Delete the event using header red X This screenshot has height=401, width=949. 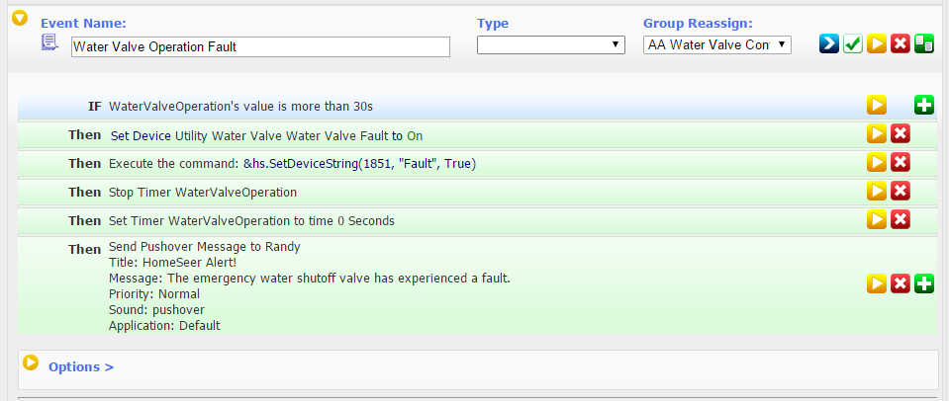point(900,43)
